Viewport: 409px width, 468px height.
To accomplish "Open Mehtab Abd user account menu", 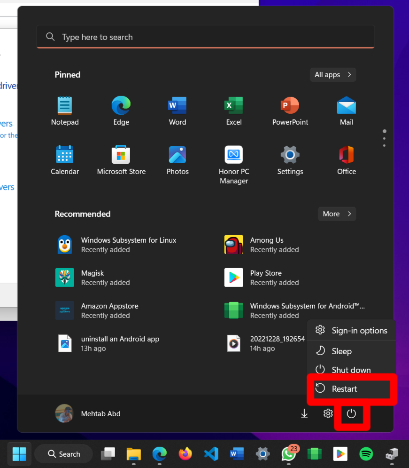I will tap(88, 414).
